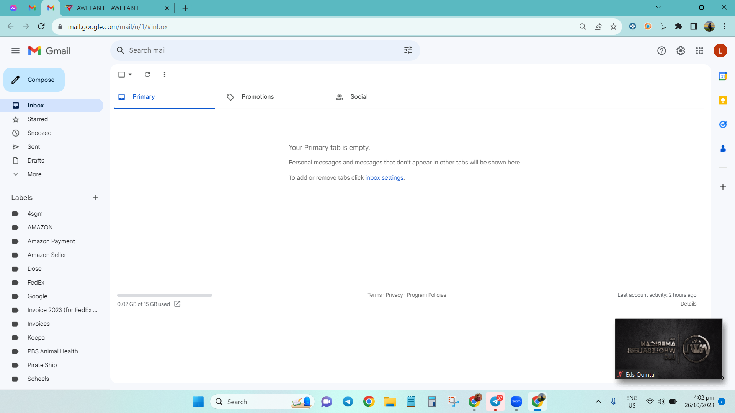
Task: Open the More toolbar options menu
Action: tap(165, 75)
